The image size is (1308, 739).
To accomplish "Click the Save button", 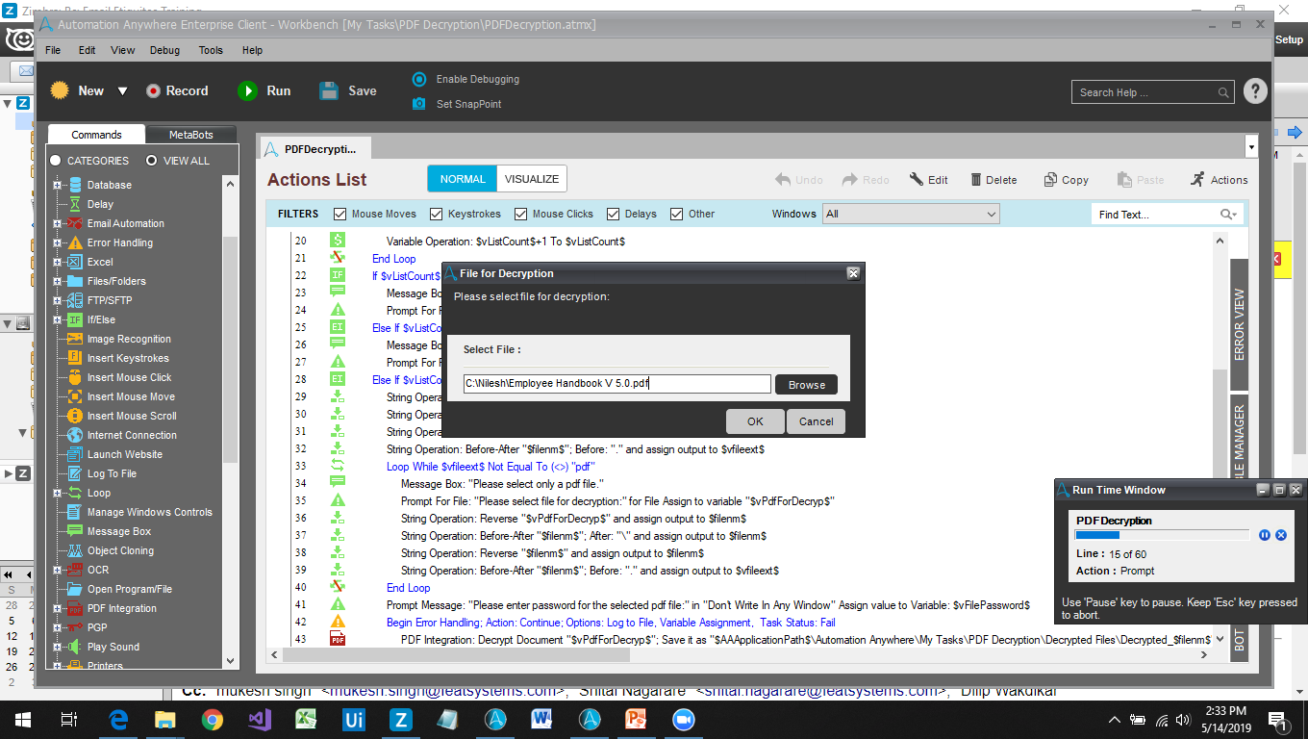I will [x=348, y=90].
